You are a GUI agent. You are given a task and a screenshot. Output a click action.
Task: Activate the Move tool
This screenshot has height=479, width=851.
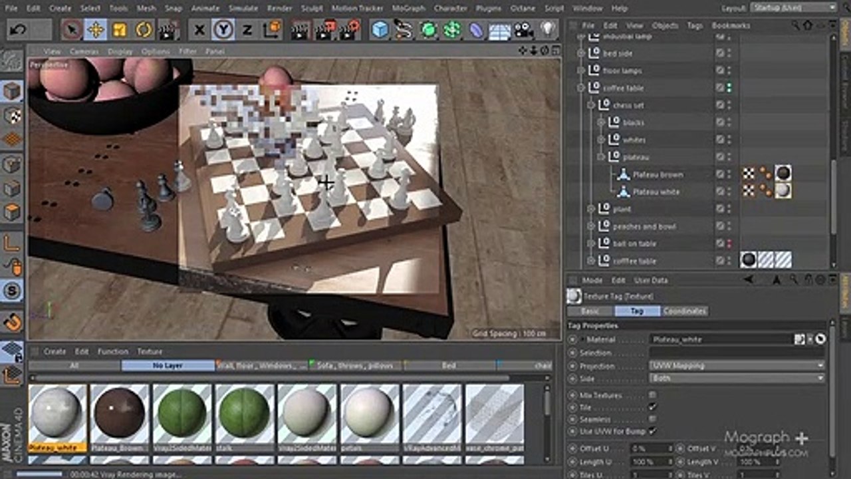click(x=96, y=30)
